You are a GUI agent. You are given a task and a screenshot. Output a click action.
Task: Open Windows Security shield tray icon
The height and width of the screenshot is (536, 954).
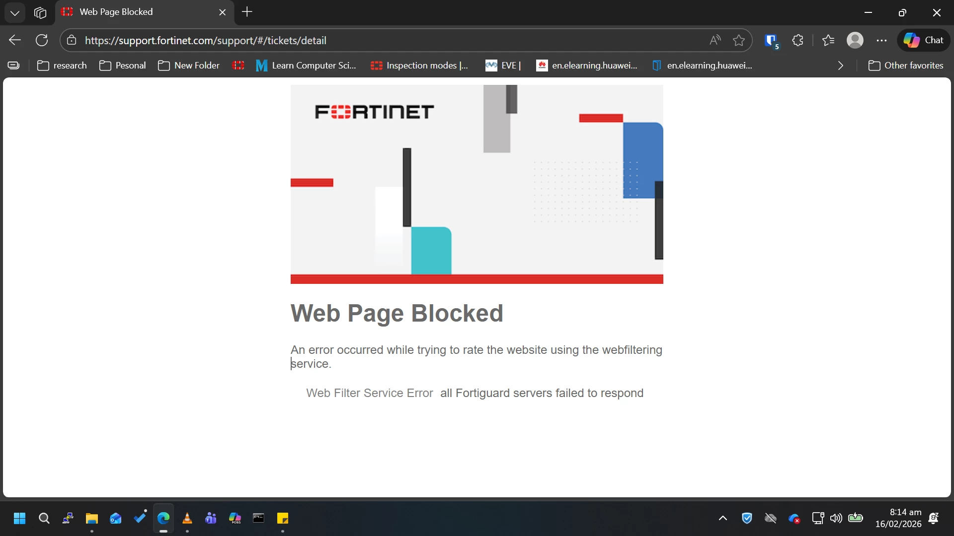[x=747, y=519]
